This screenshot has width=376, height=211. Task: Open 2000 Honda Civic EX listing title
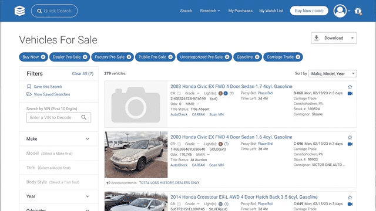[x=231, y=137]
